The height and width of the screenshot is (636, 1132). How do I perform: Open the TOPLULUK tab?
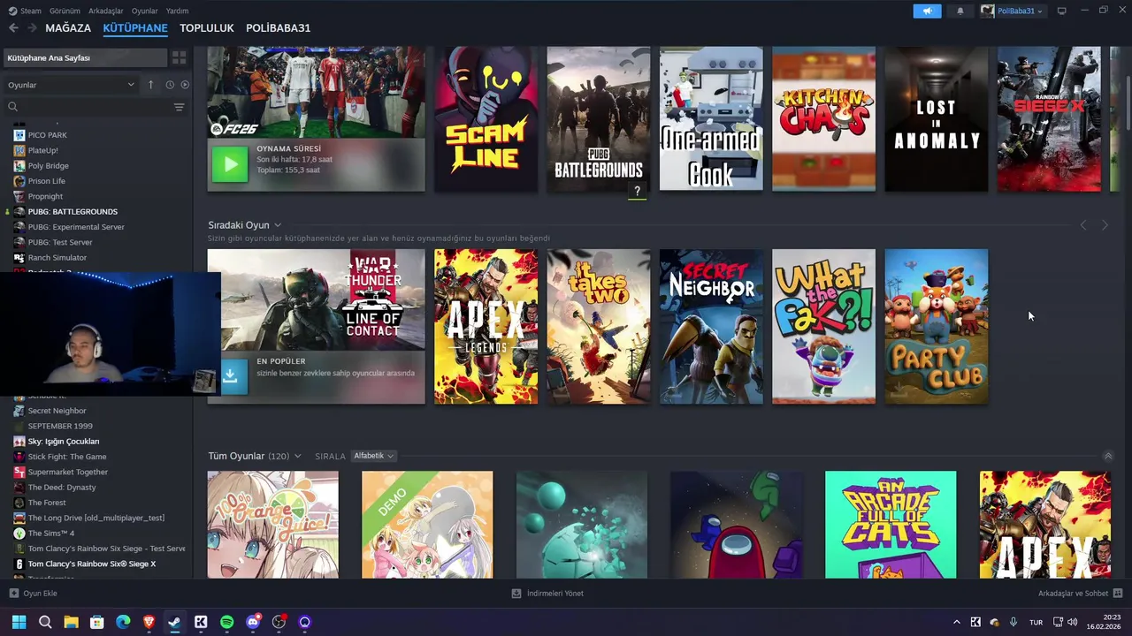(x=207, y=28)
